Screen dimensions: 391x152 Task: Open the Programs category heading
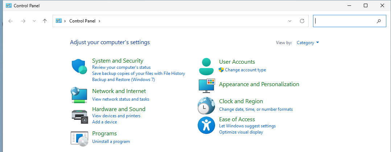tap(104, 134)
